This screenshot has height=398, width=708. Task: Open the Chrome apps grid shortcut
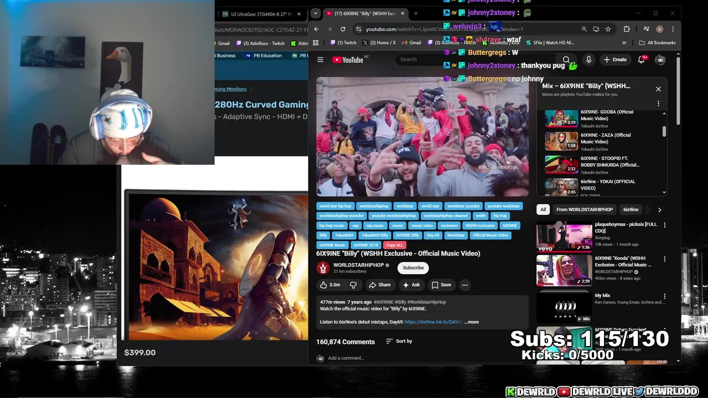(315, 43)
